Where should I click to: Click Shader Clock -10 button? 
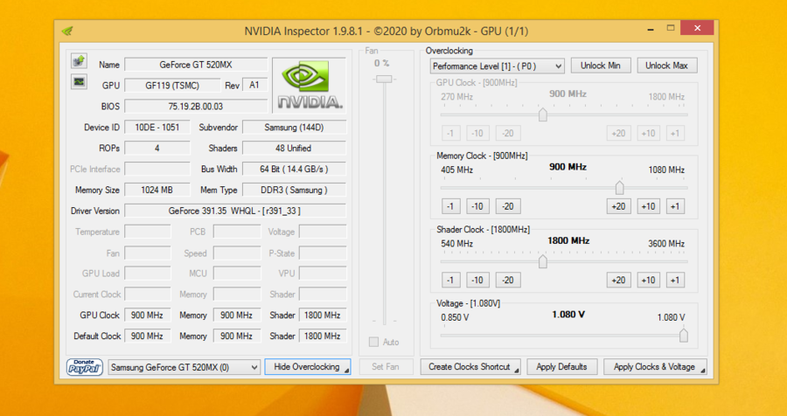pyautogui.click(x=477, y=280)
